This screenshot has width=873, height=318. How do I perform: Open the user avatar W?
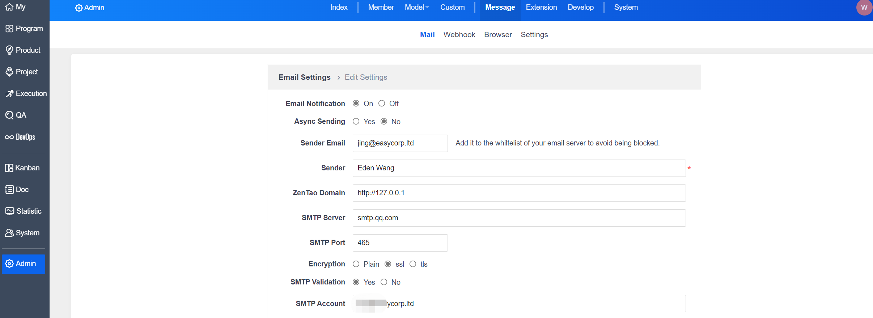point(864,7)
